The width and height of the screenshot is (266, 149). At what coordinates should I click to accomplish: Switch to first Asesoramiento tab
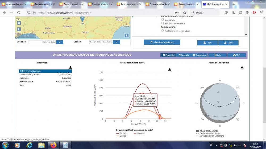(x=14, y=5)
